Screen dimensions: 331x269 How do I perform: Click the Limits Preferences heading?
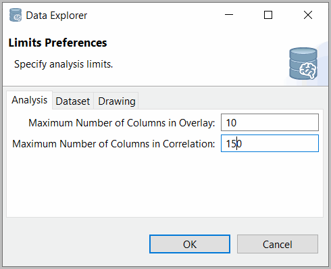(x=57, y=43)
